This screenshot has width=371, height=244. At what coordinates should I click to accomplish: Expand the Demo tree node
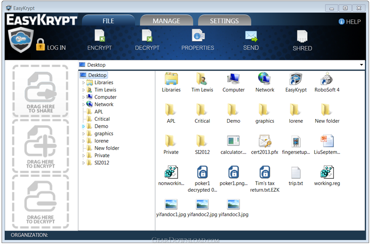pos(83,126)
